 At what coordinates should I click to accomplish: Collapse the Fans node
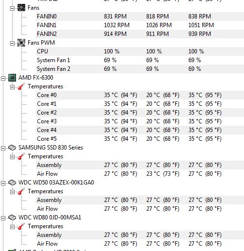12,8
